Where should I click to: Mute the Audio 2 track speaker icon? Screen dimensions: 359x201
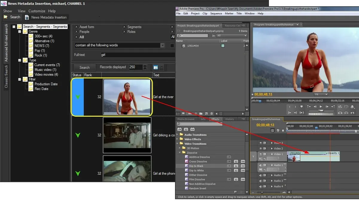point(261,175)
